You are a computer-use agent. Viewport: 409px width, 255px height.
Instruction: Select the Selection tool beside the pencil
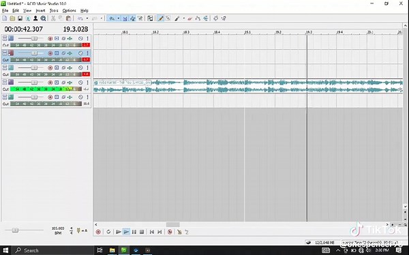pyautogui.click(x=168, y=18)
